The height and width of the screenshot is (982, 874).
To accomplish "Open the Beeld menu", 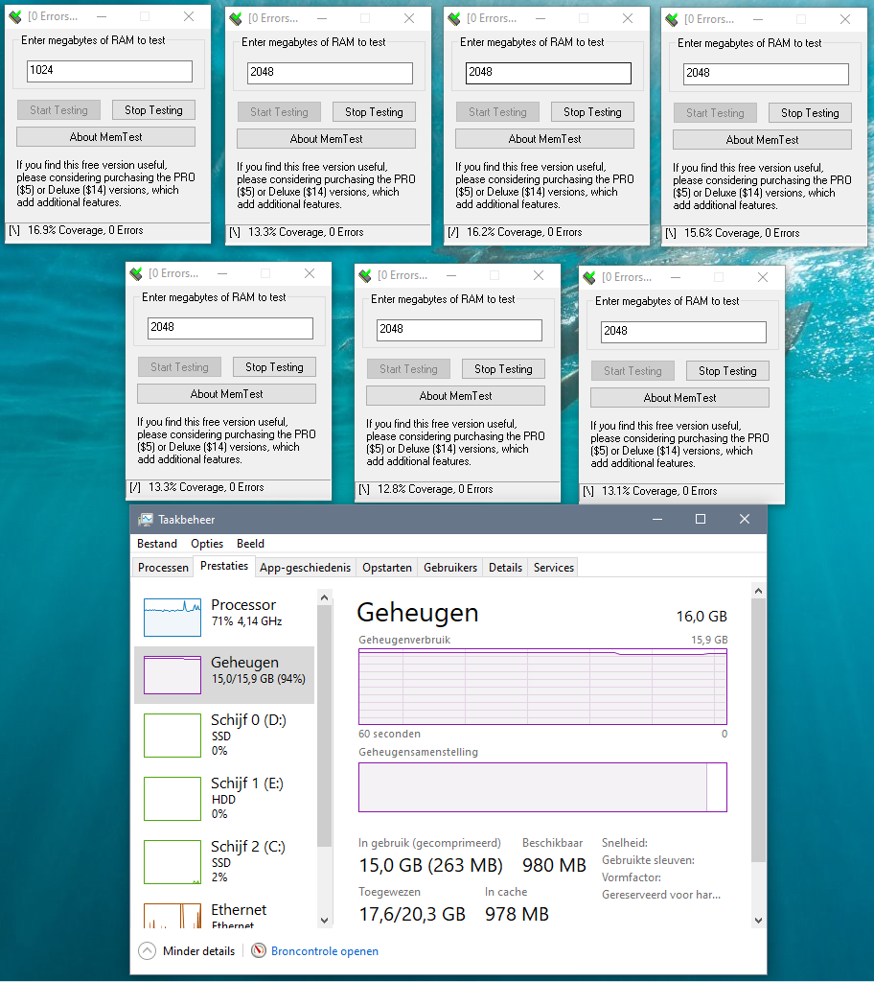I will point(250,544).
